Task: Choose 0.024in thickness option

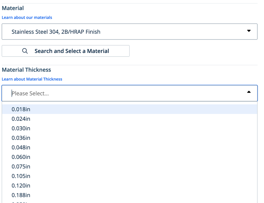Action: (21, 119)
